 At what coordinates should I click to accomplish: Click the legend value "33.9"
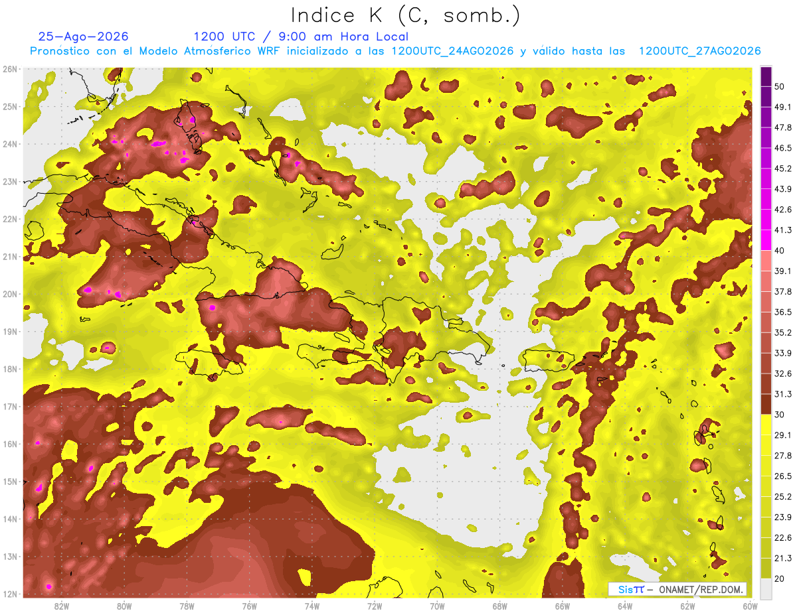783,353
